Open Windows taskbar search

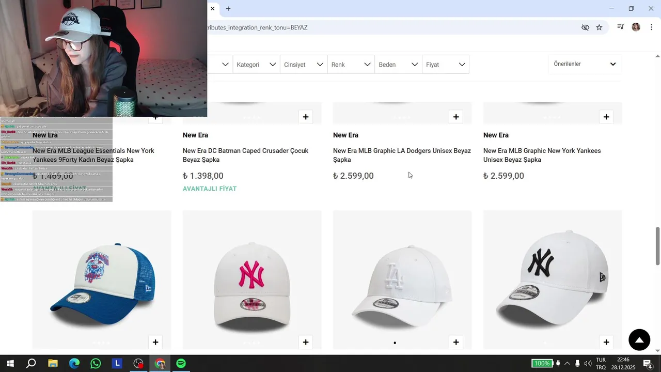(31, 364)
